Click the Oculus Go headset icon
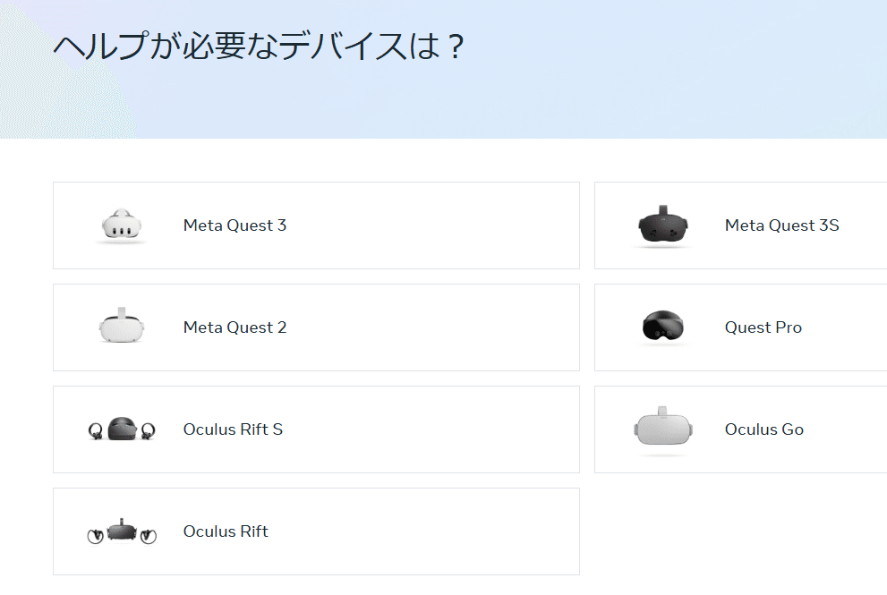 tap(662, 429)
